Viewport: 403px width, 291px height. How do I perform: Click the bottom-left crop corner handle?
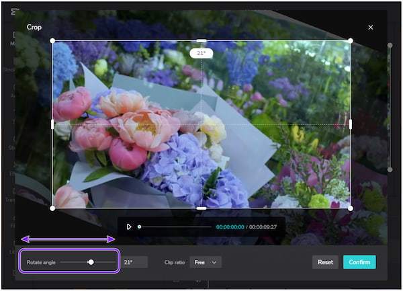coord(52,208)
